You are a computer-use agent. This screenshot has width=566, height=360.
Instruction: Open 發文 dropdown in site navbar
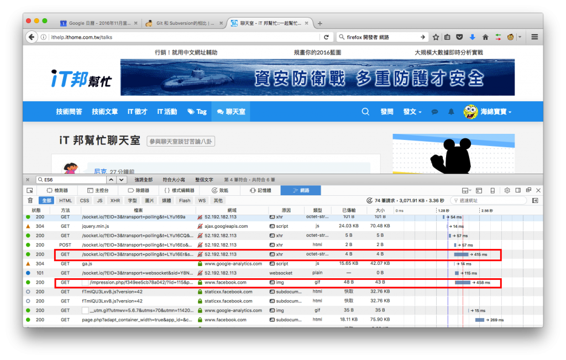pos(412,112)
